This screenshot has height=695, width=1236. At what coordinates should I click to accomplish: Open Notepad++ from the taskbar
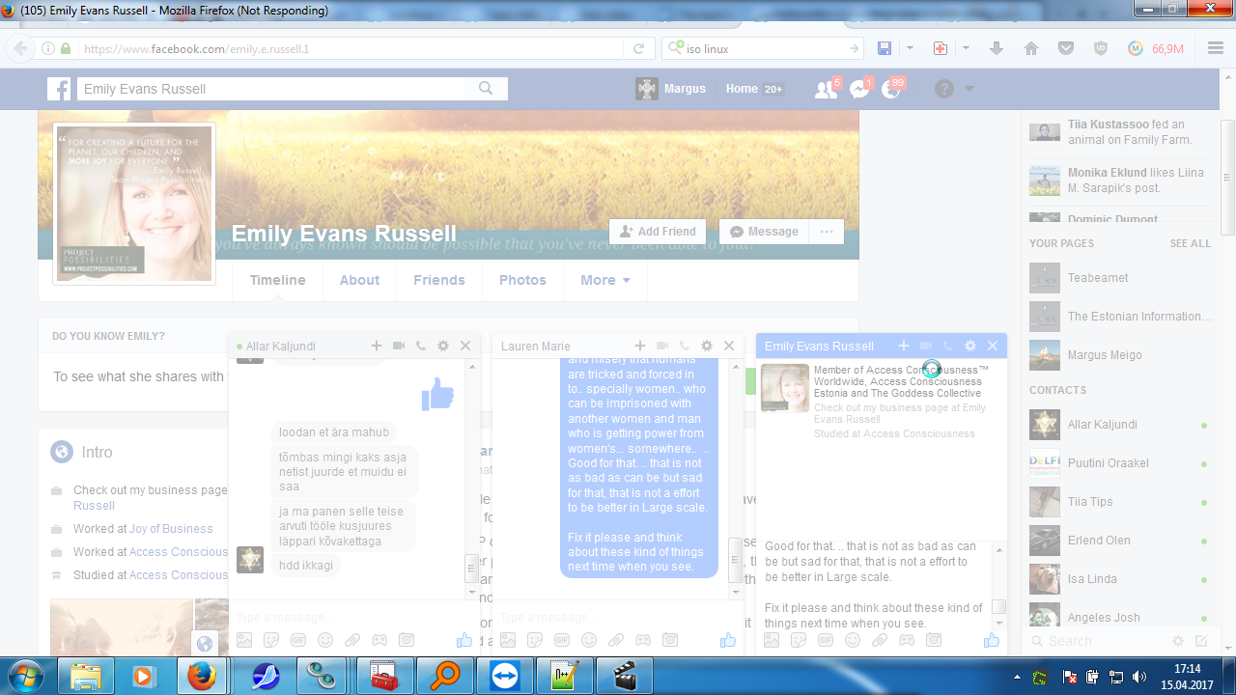(565, 677)
